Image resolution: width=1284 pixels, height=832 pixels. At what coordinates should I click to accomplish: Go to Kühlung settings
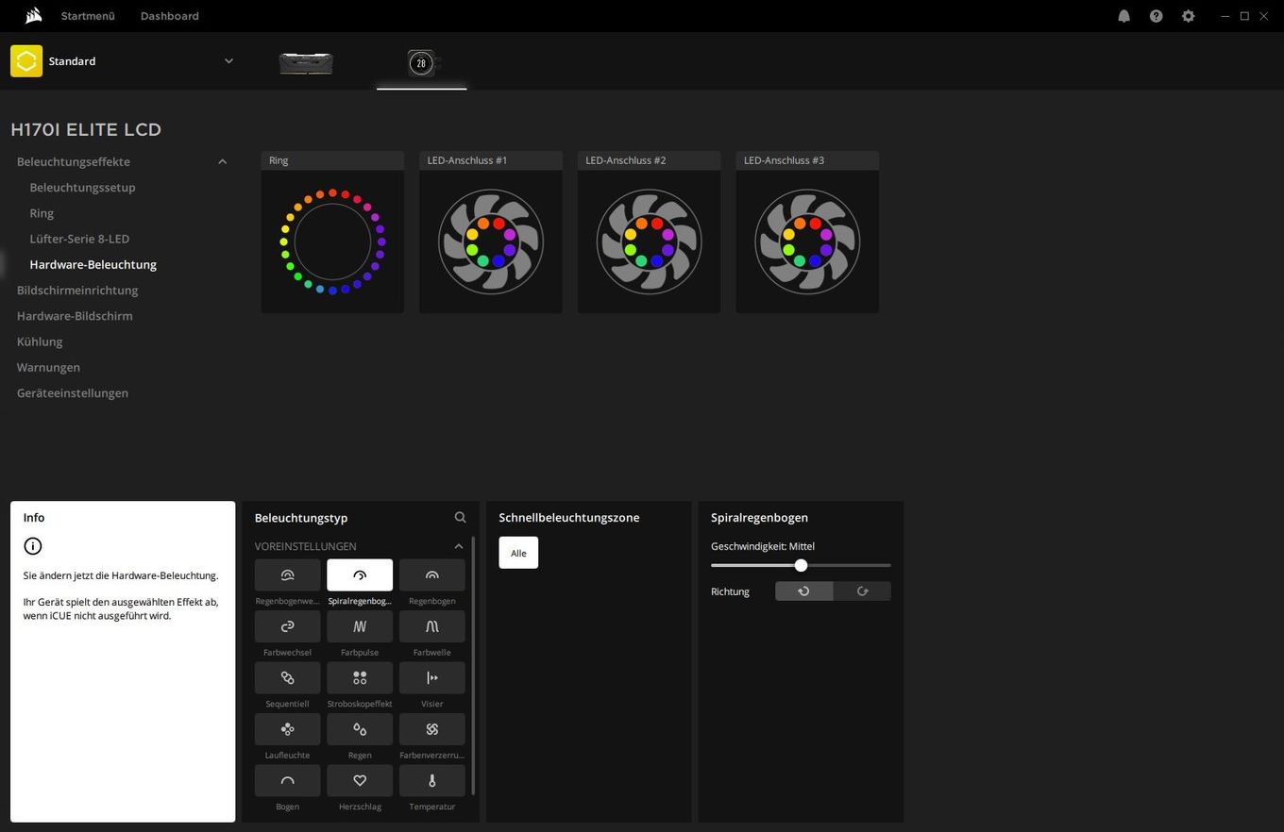40,341
